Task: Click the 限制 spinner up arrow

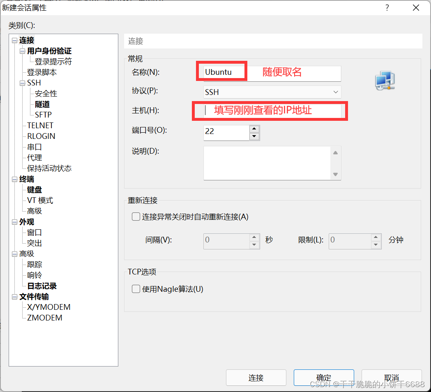Action: pyautogui.click(x=376, y=237)
